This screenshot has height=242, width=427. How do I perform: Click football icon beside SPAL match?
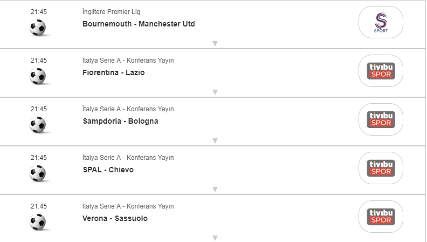pyautogui.click(x=38, y=173)
